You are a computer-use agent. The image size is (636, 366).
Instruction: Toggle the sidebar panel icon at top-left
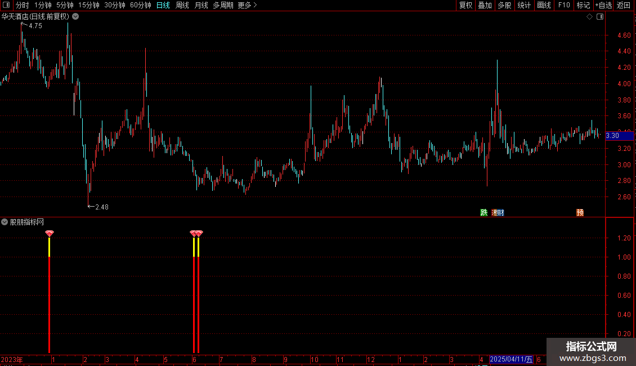6,5
